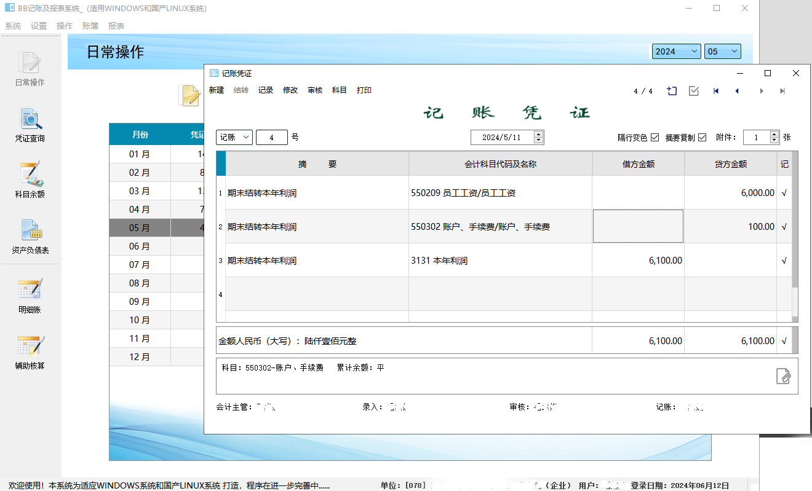Go to the next voucher
Screen dimensions: 812x491
tap(762, 91)
